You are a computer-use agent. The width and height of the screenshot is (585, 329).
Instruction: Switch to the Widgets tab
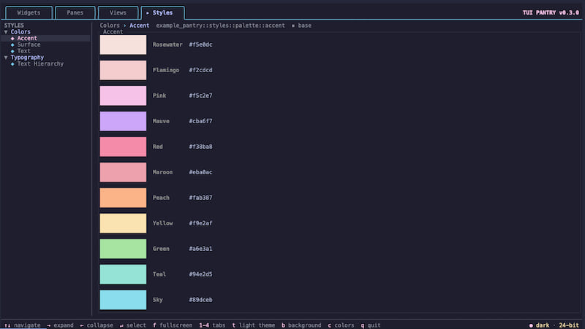coord(29,12)
